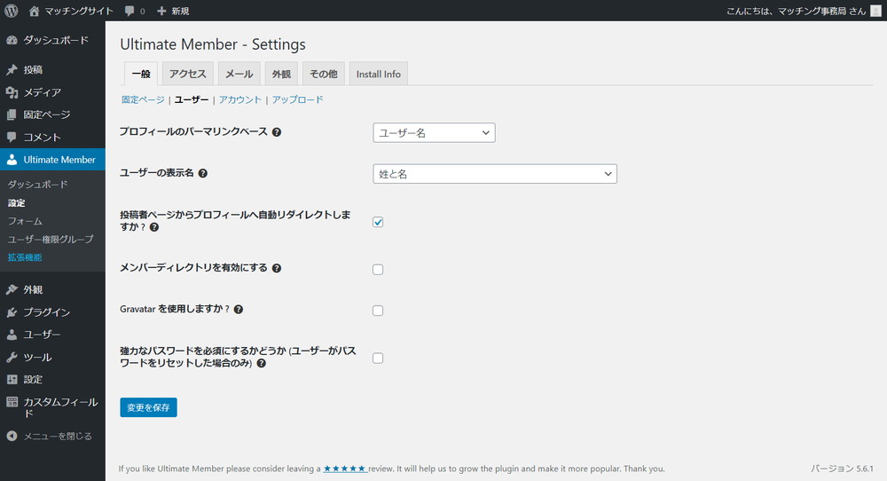The height and width of the screenshot is (481, 887).
Task: Click the プラグイン plug icon
Action: tap(12, 312)
